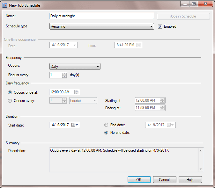Open the One-time occurrence Date dropdown
Viewport: 215px width, 188px height.
tap(75, 45)
